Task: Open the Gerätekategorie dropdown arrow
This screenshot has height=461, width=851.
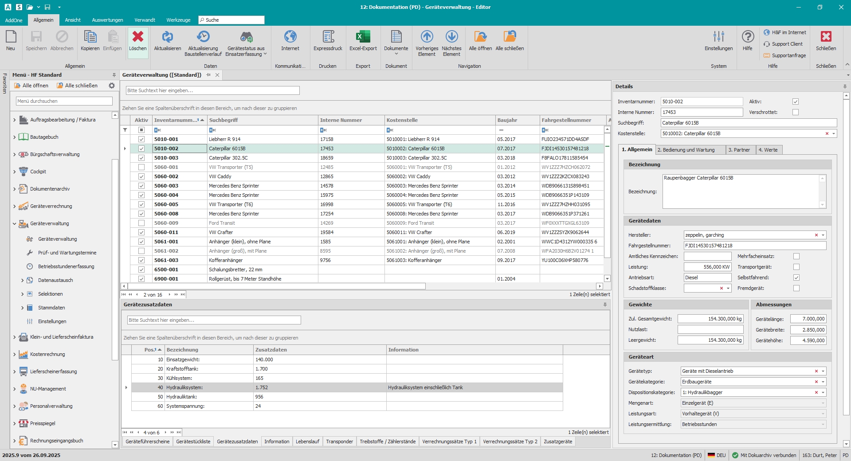Action: click(823, 382)
